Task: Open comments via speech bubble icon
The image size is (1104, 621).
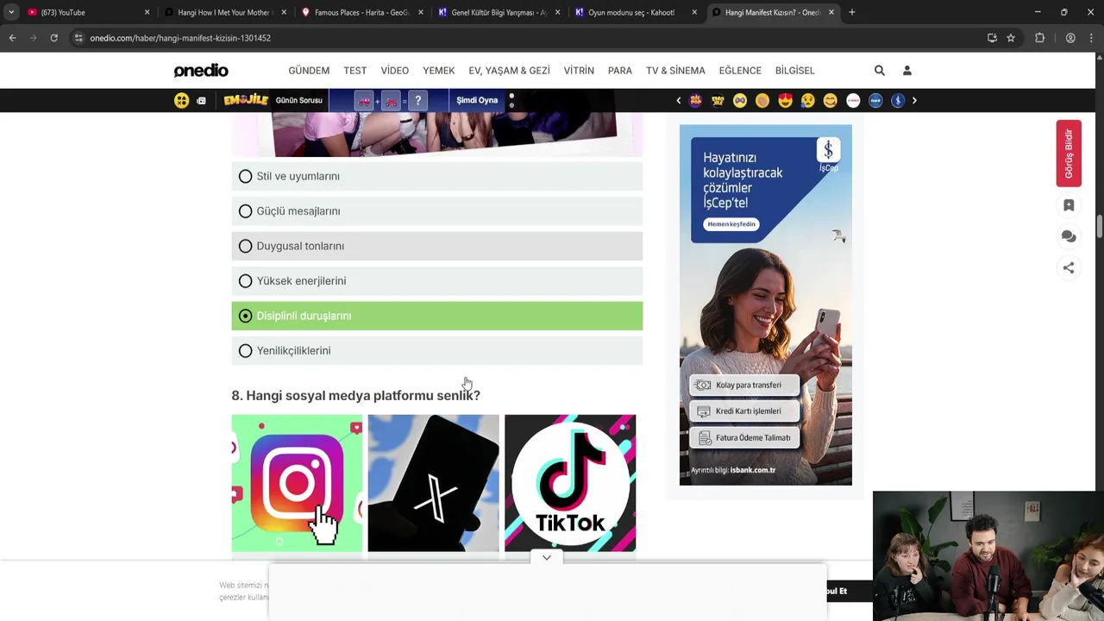Action: tap(1069, 236)
